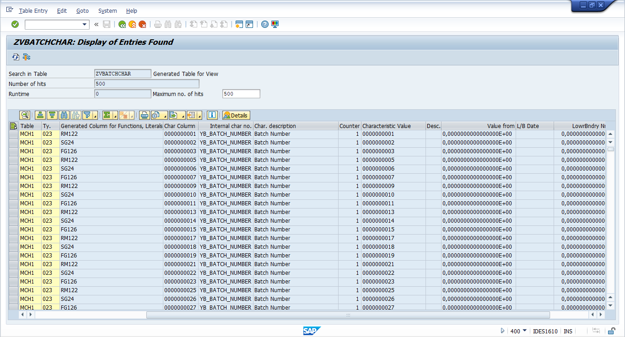Click the status bar expand triangle
625x337 pixels.
pyautogui.click(x=502, y=331)
